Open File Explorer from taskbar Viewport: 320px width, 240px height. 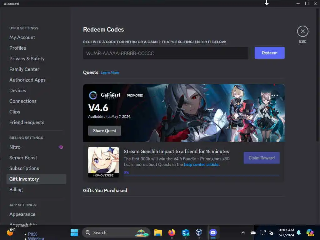click(158, 232)
